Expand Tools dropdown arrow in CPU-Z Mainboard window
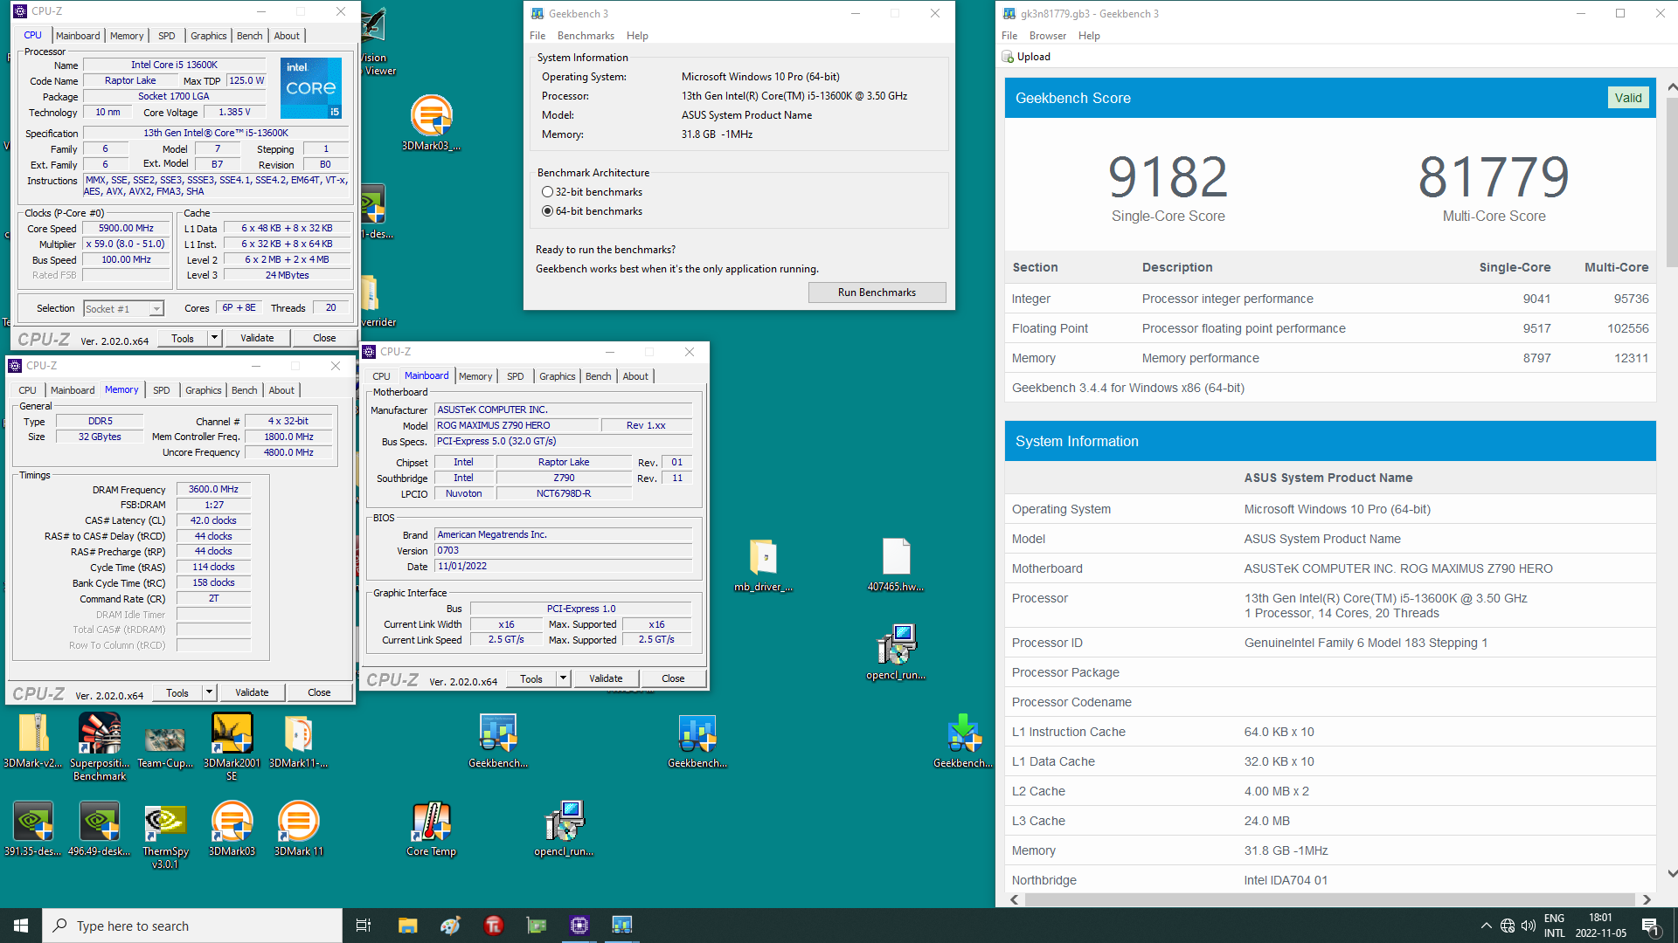This screenshot has height=943, width=1678. point(563,678)
